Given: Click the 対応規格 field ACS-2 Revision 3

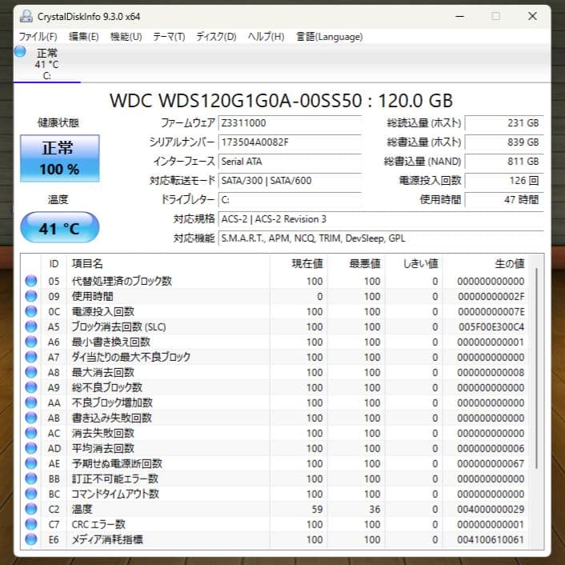Looking at the screenshot, I should click(x=381, y=219).
